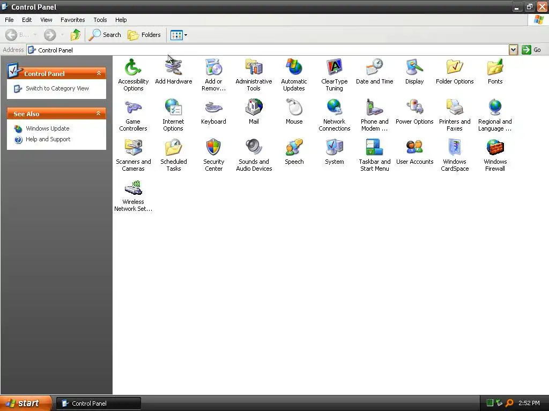The image size is (549, 411).
Task: Click the Start button
Action: 25,403
